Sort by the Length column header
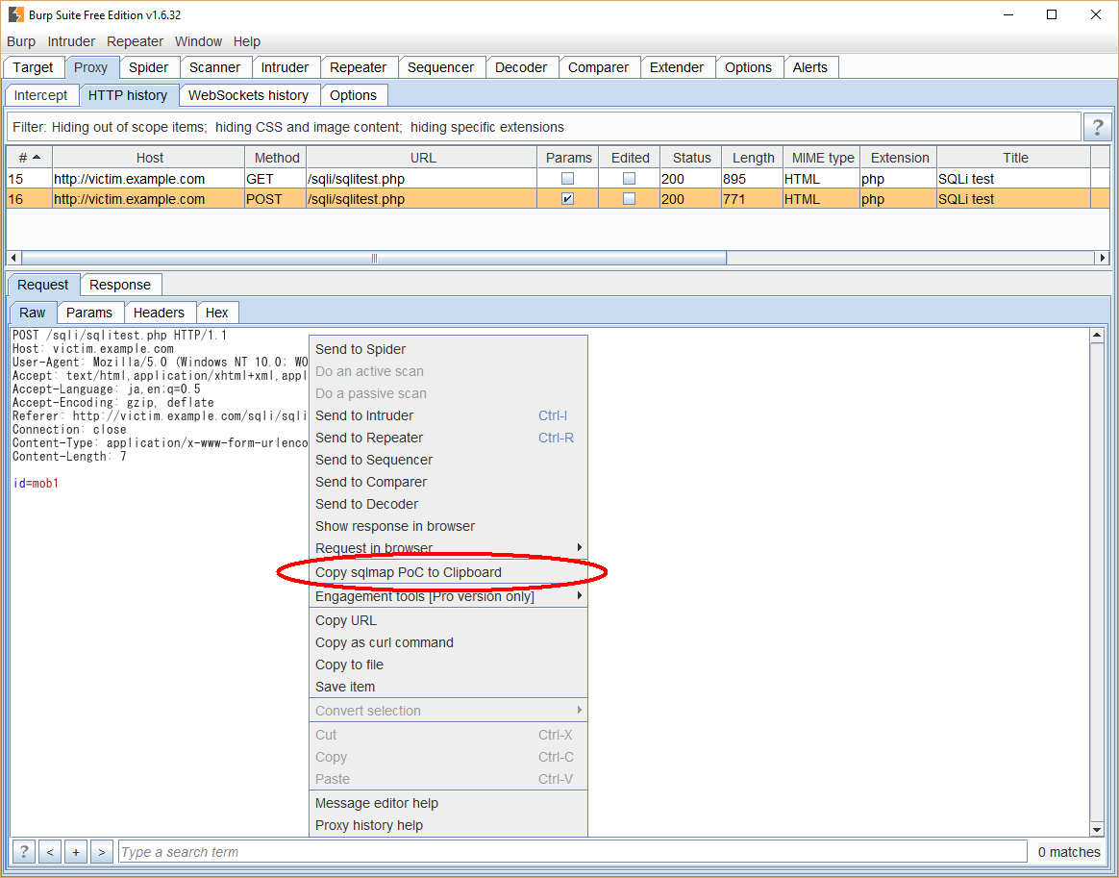 tap(753, 158)
